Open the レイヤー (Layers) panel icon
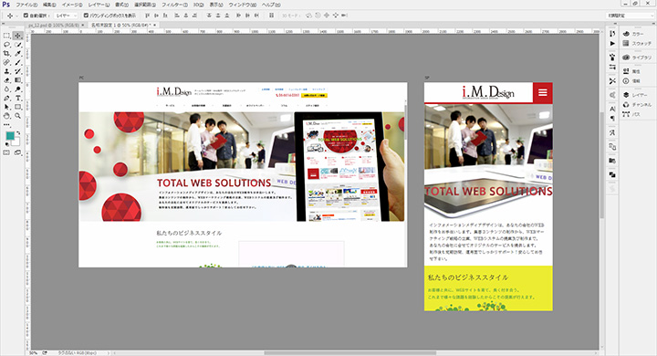The image size is (657, 356). click(x=636, y=95)
